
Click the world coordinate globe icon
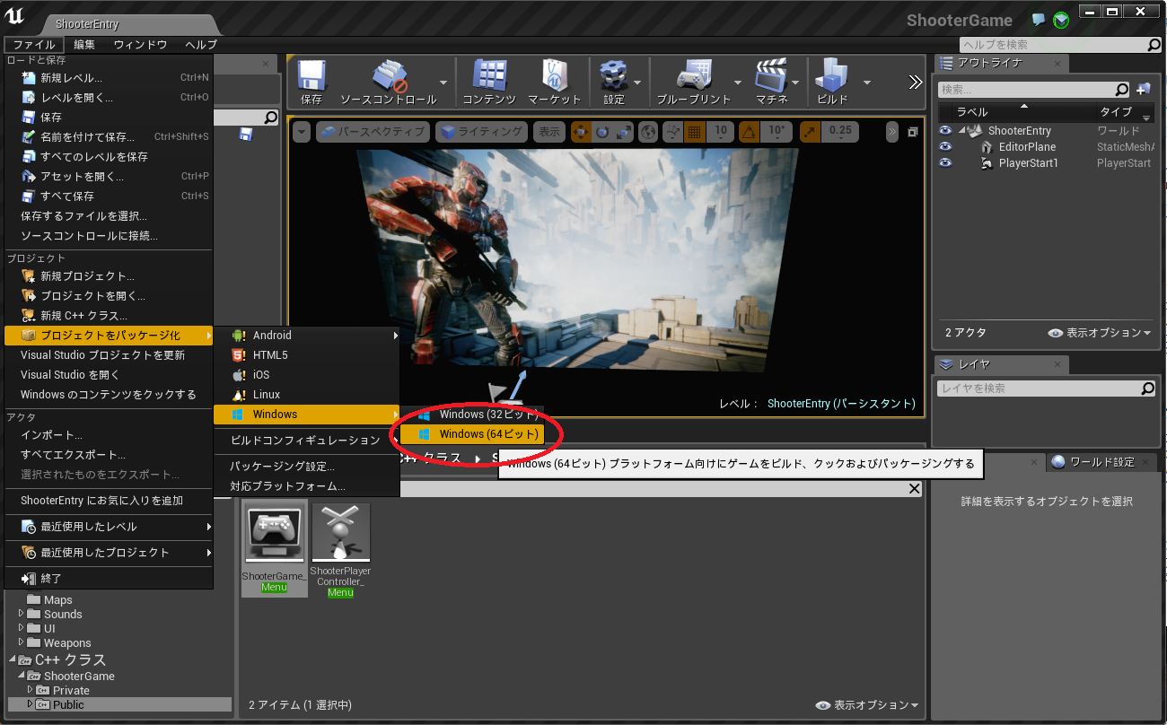point(648,132)
